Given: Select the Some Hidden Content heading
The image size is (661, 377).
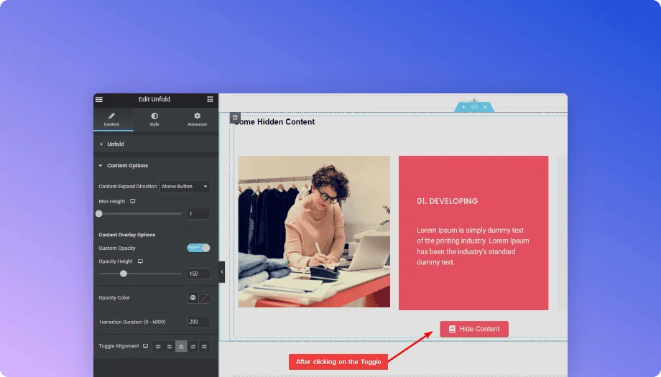Looking at the screenshot, I should (274, 122).
